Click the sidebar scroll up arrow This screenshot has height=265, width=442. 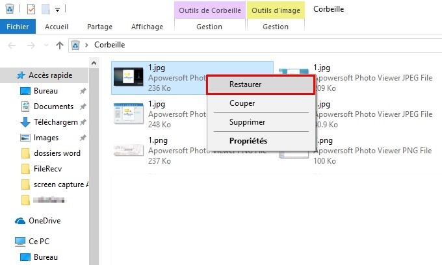click(x=94, y=63)
